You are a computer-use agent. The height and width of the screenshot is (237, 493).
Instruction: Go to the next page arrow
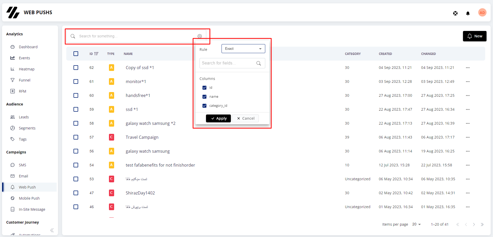tap(474, 224)
